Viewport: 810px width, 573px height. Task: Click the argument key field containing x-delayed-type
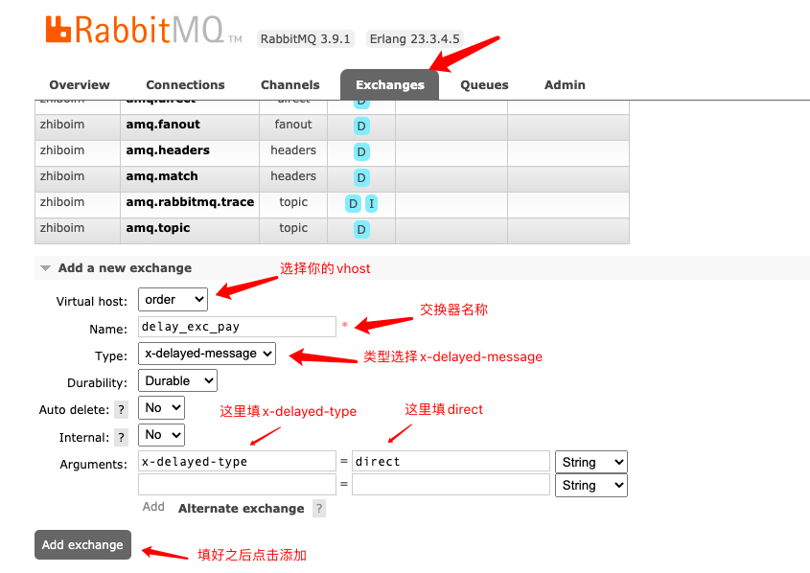tap(237, 461)
